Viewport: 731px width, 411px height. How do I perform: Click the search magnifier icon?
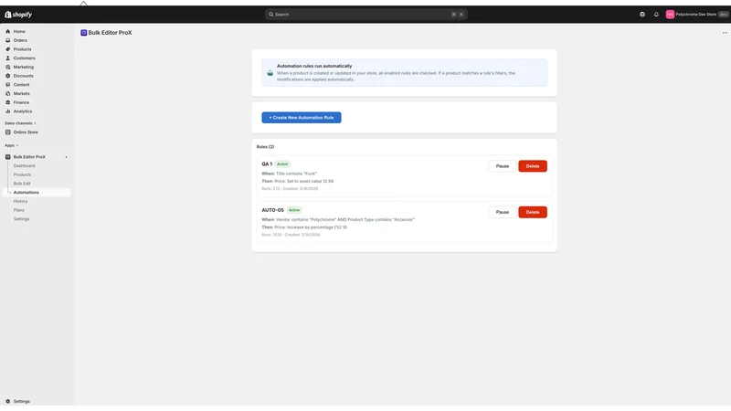pos(270,15)
